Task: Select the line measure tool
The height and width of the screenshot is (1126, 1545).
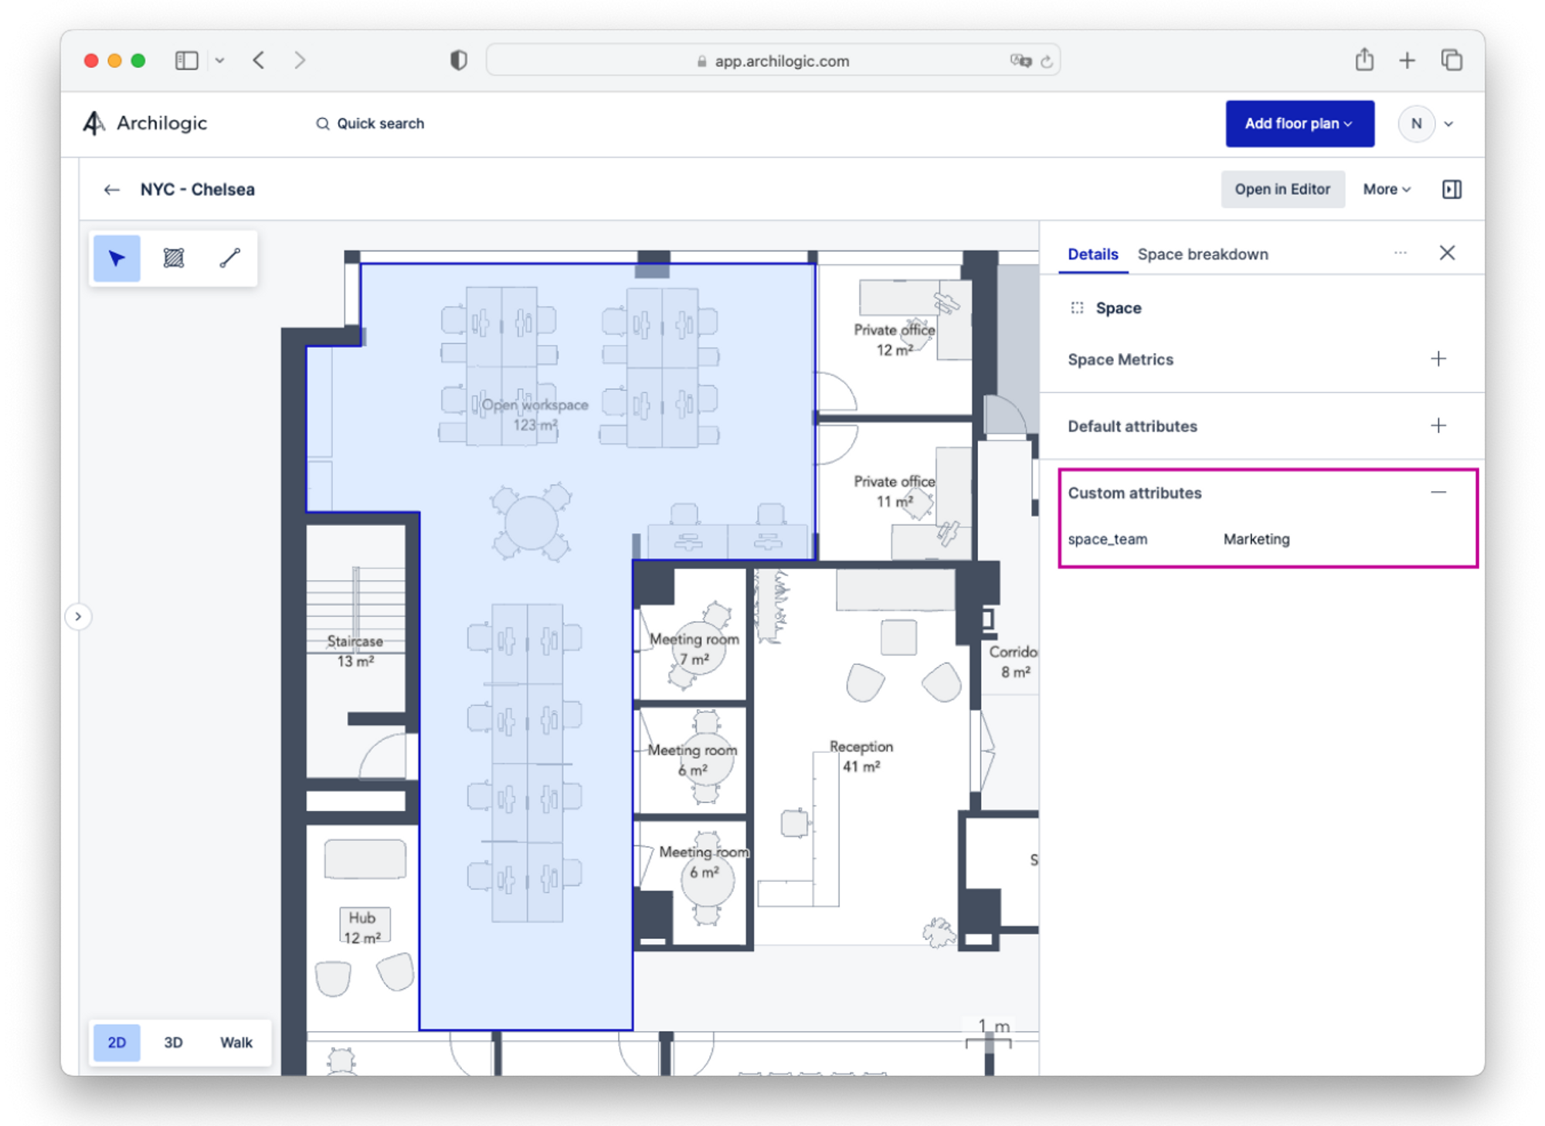Action: [x=229, y=258]
